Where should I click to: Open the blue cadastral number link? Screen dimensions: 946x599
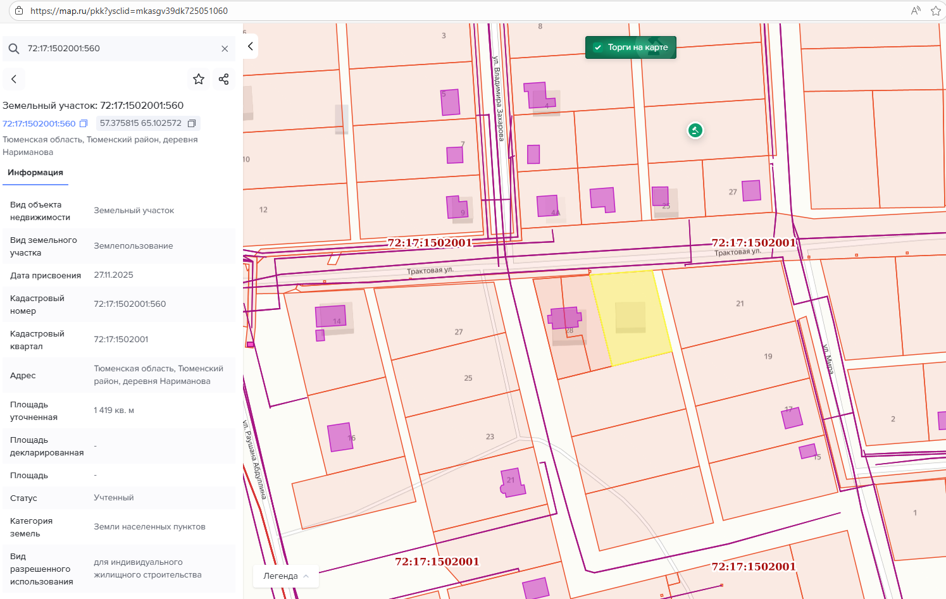[x=39, y=124]
